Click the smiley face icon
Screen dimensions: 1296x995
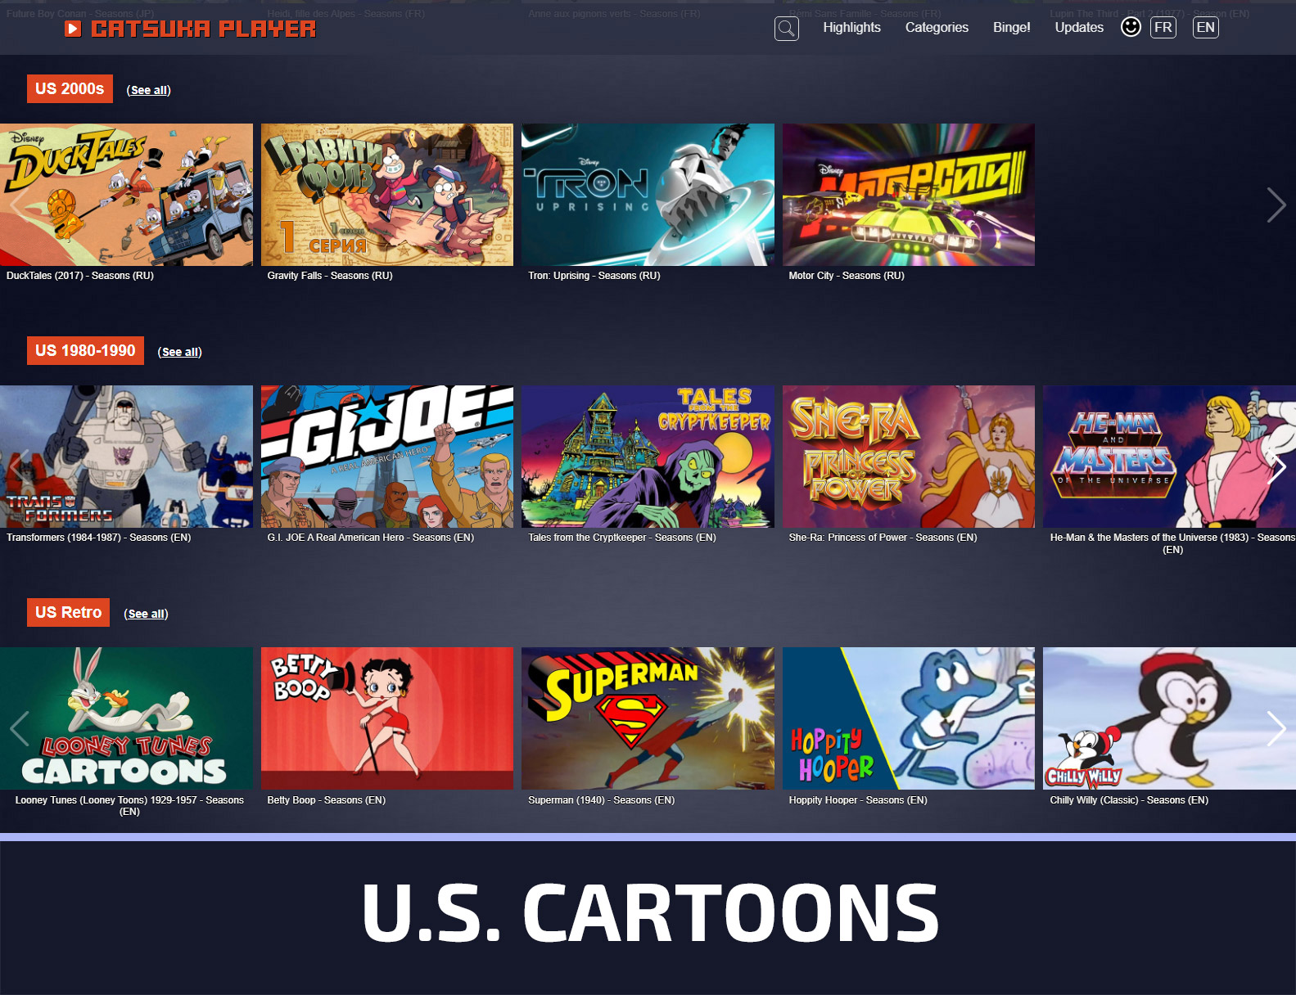coord(1131,27)
